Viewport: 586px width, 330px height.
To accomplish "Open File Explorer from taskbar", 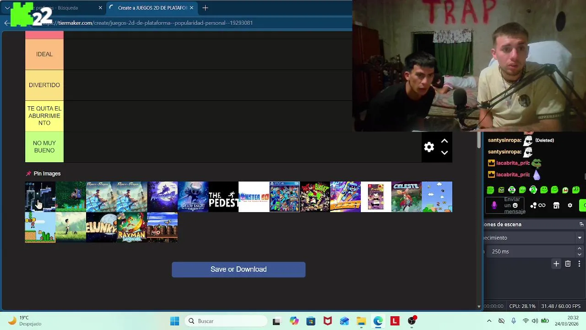I will click(361, 321).
